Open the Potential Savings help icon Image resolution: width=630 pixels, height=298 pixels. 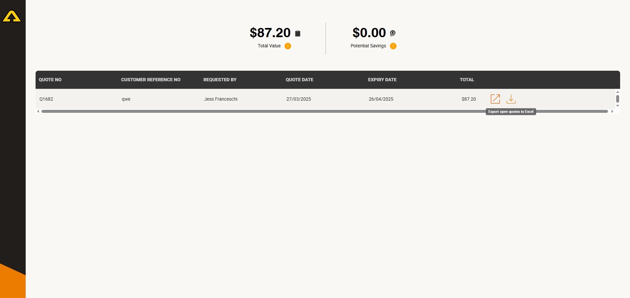pos(393,46)
